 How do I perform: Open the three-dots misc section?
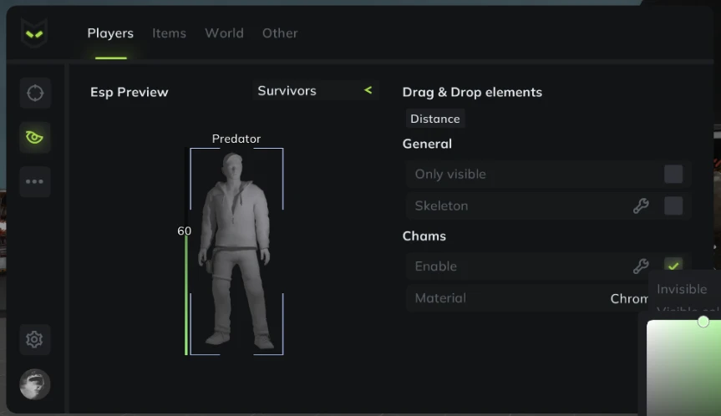tap(35, 181)
